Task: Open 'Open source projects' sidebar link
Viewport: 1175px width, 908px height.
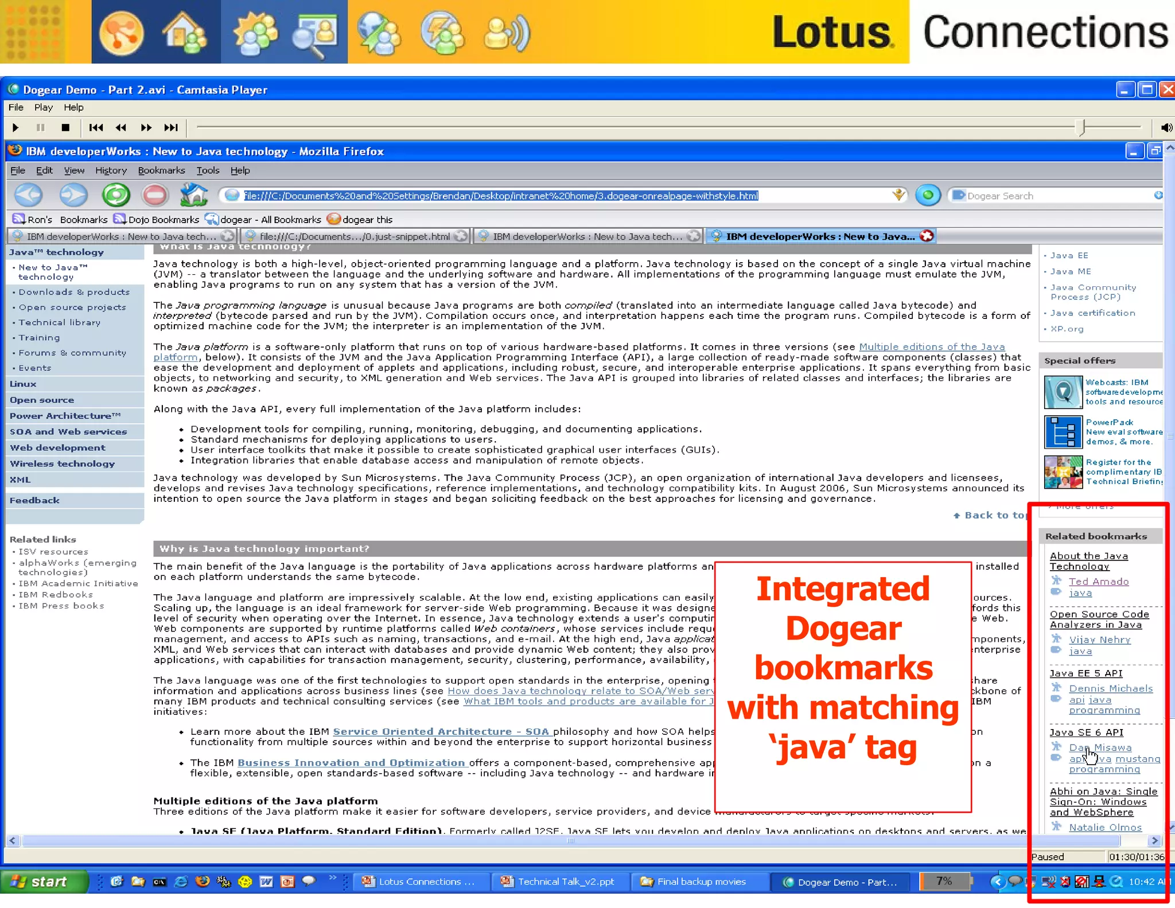Action: coord(72,307)
